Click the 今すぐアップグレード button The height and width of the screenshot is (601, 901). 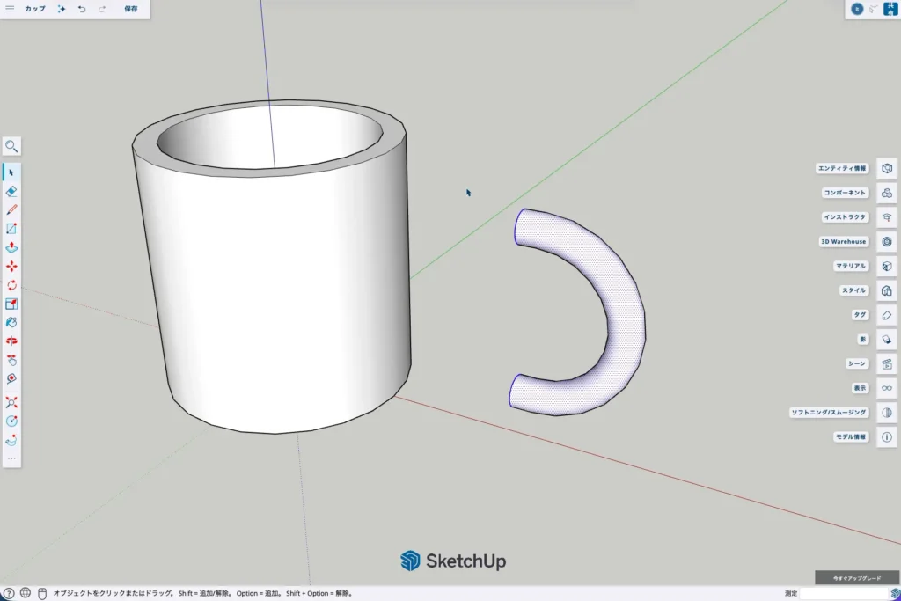tap(857, 578)
